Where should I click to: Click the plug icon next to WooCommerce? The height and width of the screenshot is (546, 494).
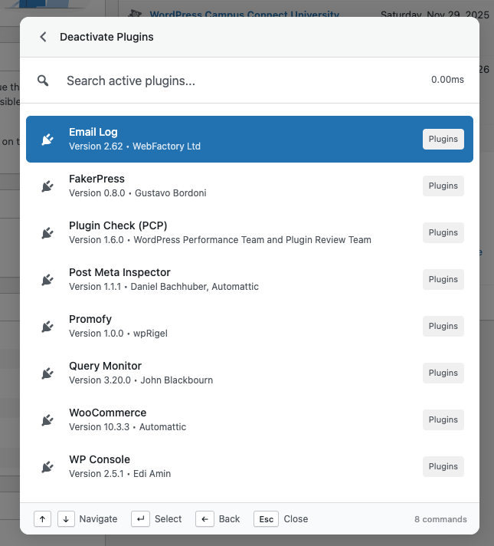point(47,419)
